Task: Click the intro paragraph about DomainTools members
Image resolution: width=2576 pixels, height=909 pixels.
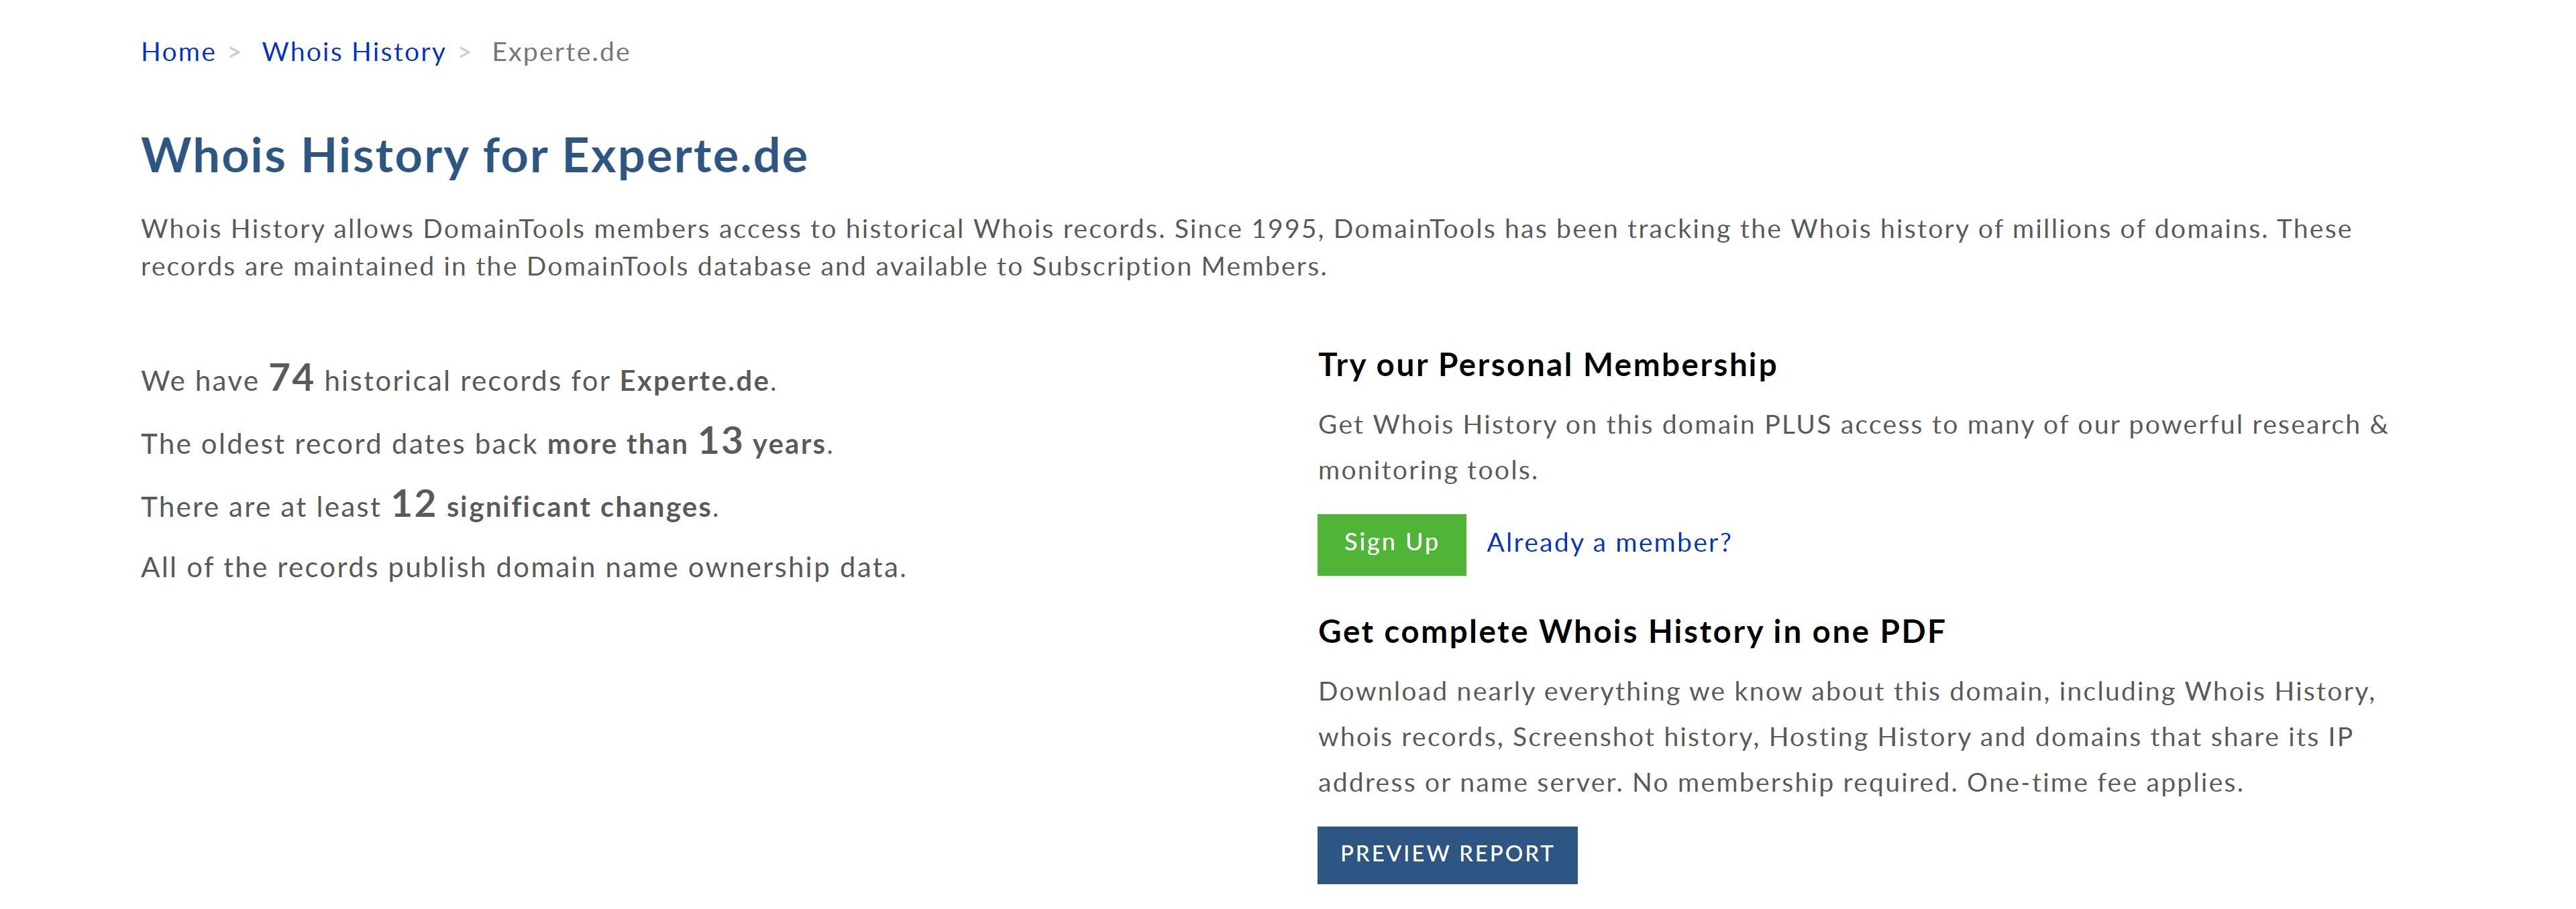Action: coord(1246,248)
